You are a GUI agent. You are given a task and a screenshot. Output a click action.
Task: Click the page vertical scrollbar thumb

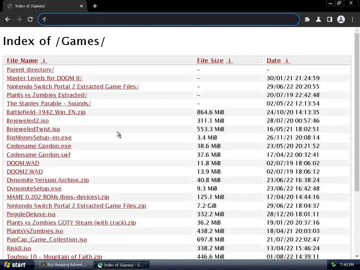pos(357,112)
